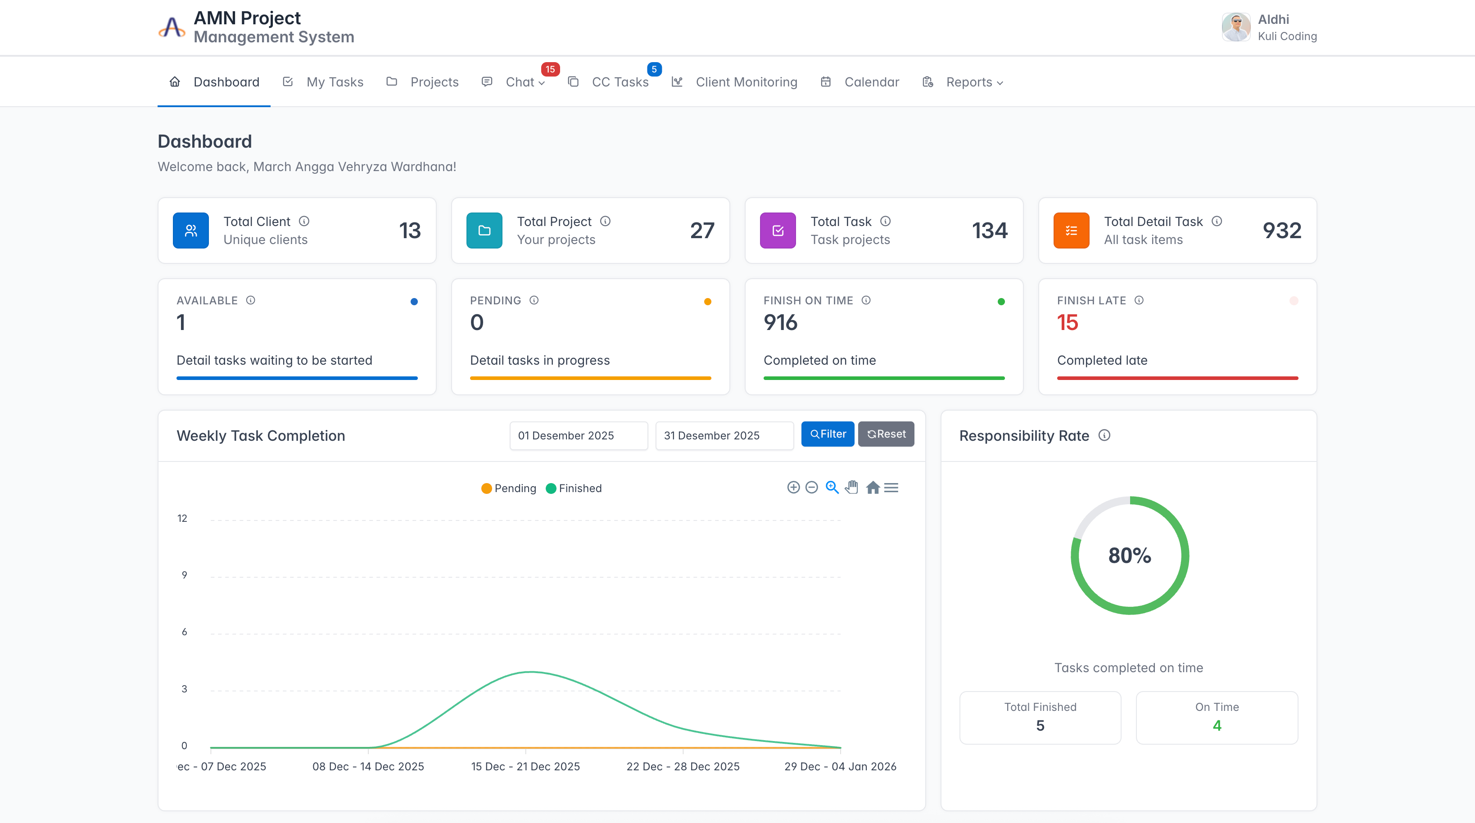The height and width of the screenshot is (823, 1475).
Task: Reset chart zoom with home icon
Action: tap(873, 488)
